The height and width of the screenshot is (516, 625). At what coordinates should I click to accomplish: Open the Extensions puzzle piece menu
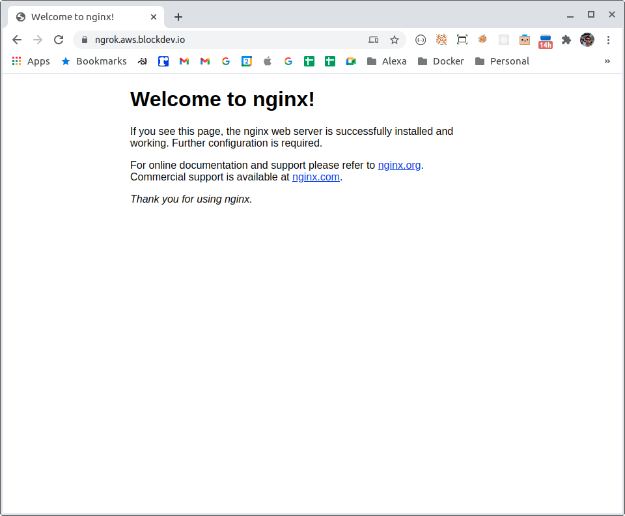click(566, 40)
